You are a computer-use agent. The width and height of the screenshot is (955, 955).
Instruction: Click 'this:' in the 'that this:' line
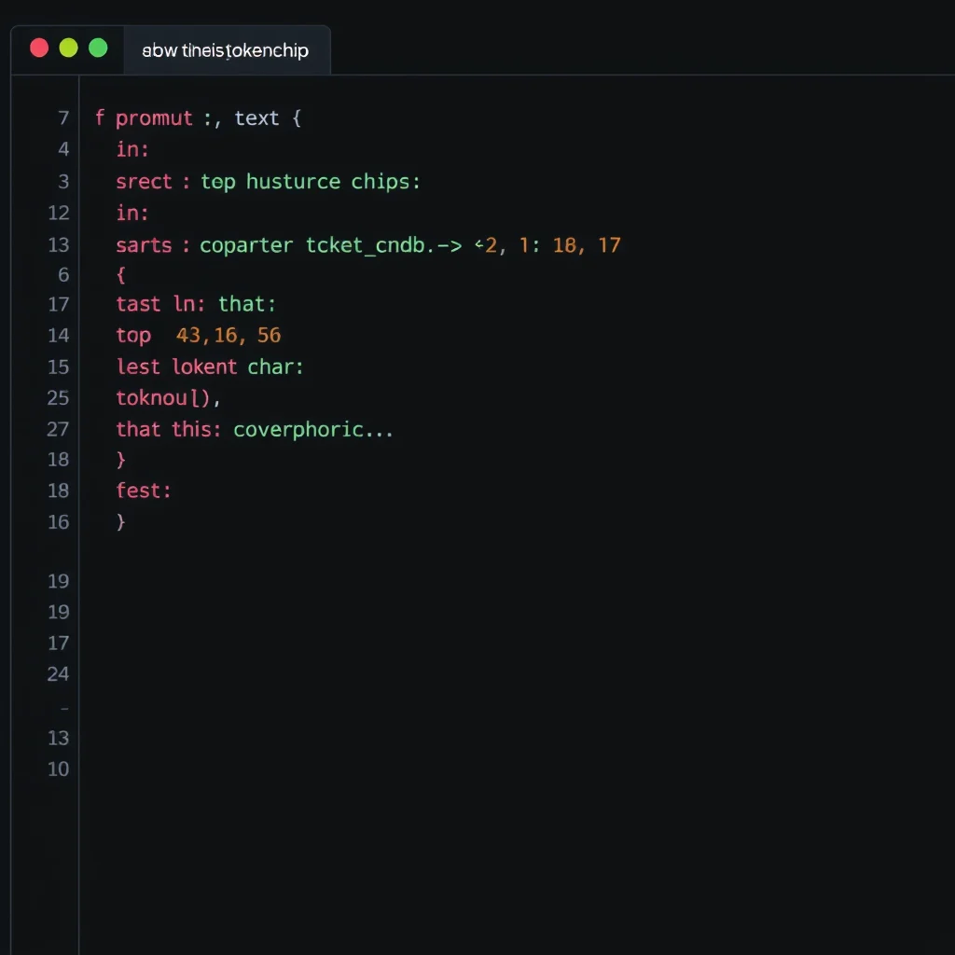(196, 429)
